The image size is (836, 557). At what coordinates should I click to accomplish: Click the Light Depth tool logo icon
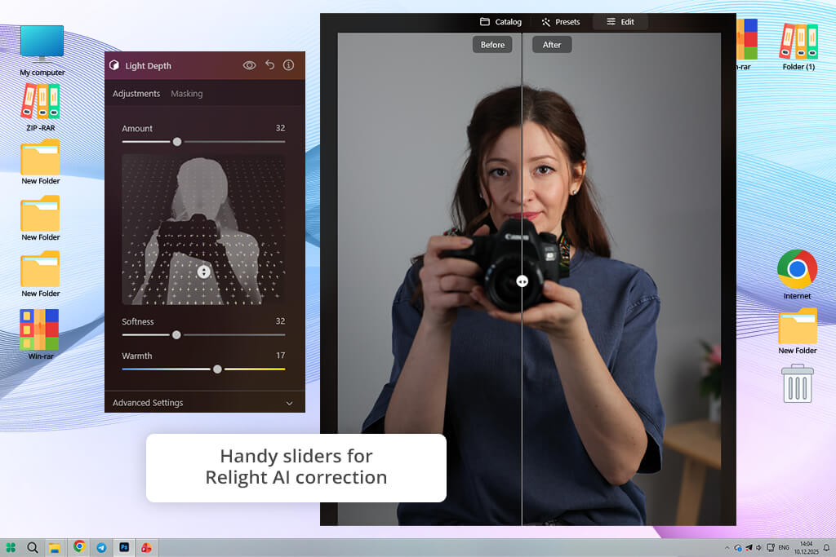114,65
